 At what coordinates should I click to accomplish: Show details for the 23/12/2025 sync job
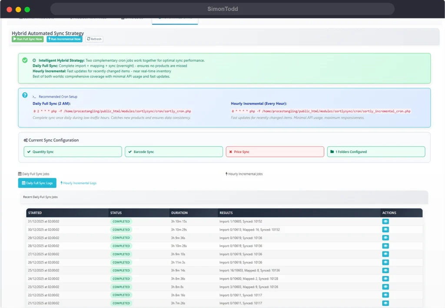pyautogui.click(x=385, y=287)
